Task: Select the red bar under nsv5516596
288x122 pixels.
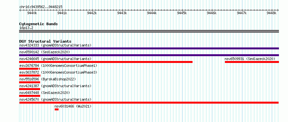Action: coord(29,82)
